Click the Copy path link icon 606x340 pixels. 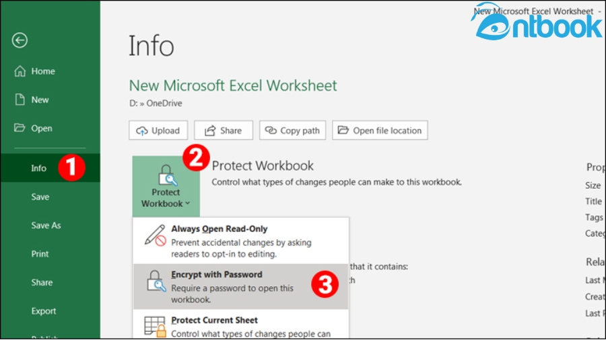[271, 130]
